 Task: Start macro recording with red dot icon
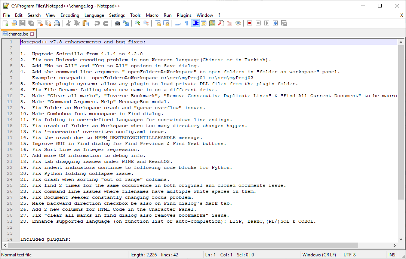click(x=250, y=23)
